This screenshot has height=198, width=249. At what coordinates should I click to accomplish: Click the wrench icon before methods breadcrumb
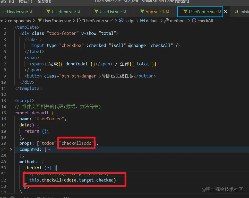click(167, 21)
